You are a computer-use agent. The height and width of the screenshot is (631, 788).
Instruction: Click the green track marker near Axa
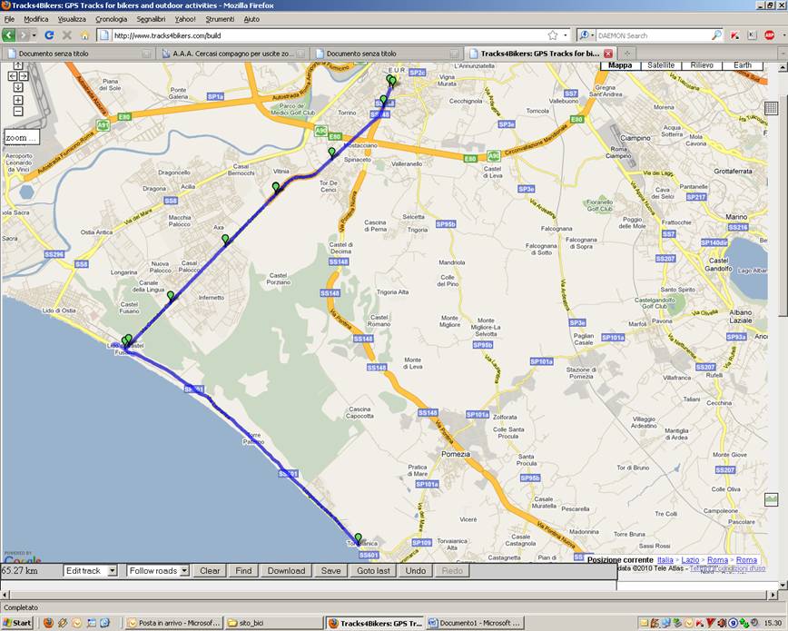(226, 240)
